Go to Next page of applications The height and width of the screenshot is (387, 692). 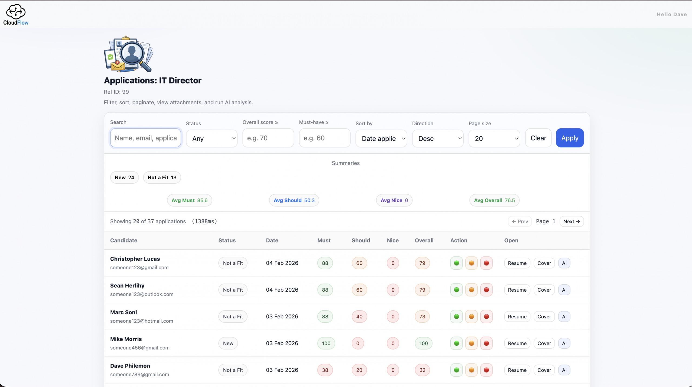coord(571,221)
